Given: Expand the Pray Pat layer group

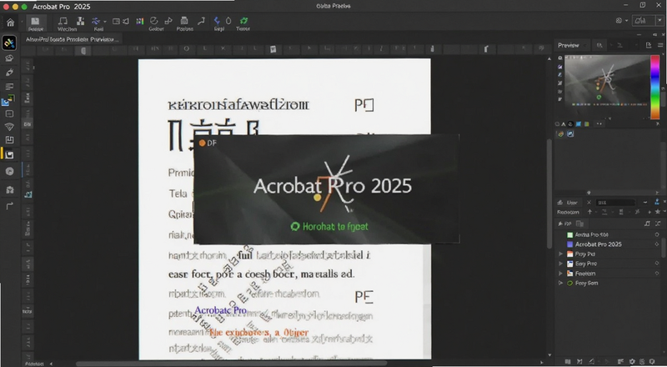Looking at the screenshot, I should click(560, 254).
